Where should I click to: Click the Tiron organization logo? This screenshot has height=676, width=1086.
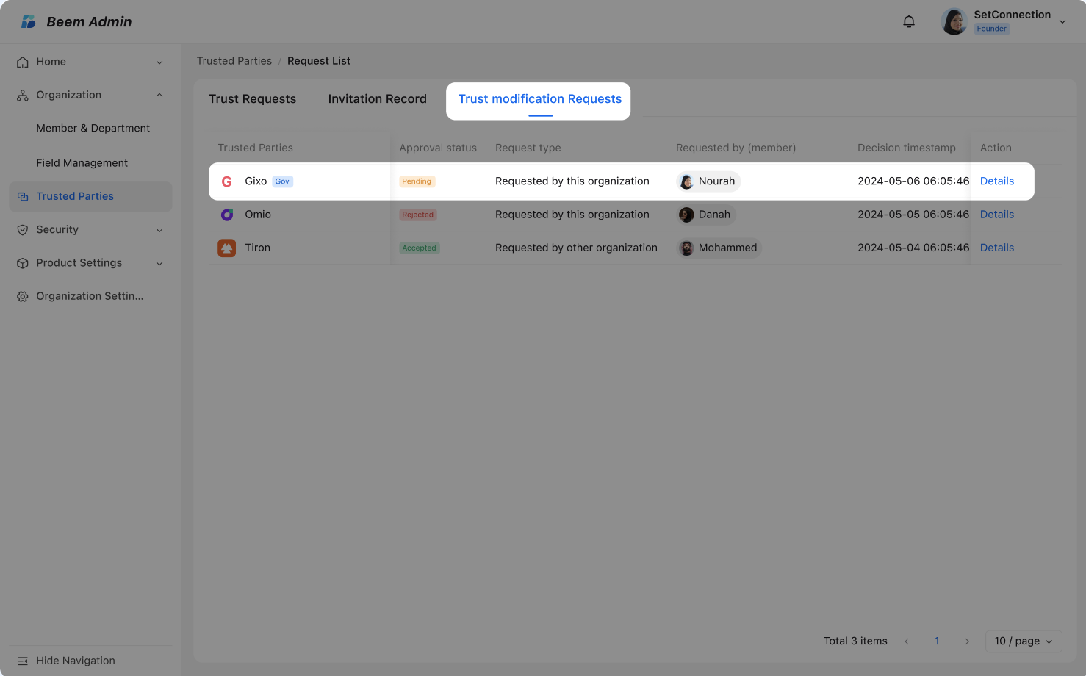226,248
